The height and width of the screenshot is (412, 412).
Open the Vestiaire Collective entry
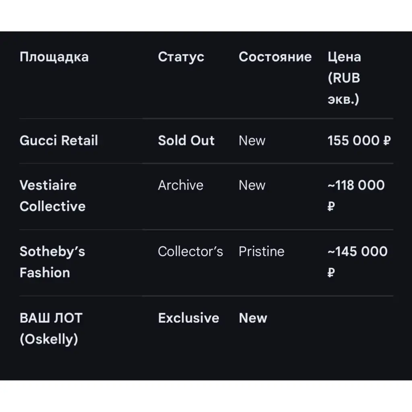click(x=52, y=196)
